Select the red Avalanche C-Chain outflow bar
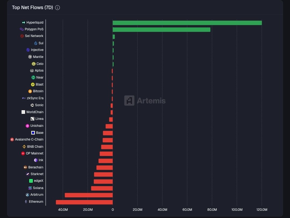Screen dimensions: 290x218 click(x=108, y=140)
